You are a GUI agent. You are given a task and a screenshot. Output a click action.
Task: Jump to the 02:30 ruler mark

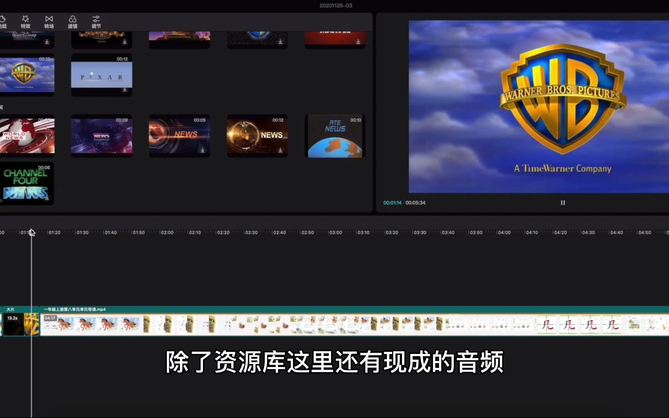click(251, 233)
